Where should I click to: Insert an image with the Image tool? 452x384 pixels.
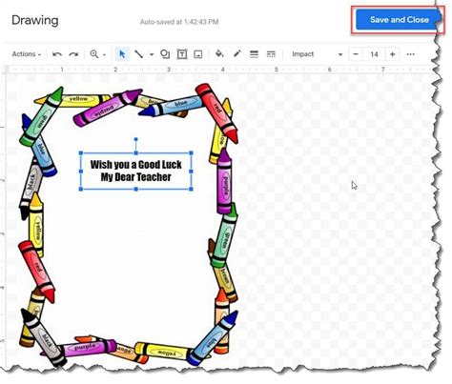tap(198, 54)
